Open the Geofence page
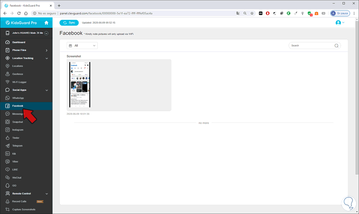 pyautogui.click(x=17, y=74)
